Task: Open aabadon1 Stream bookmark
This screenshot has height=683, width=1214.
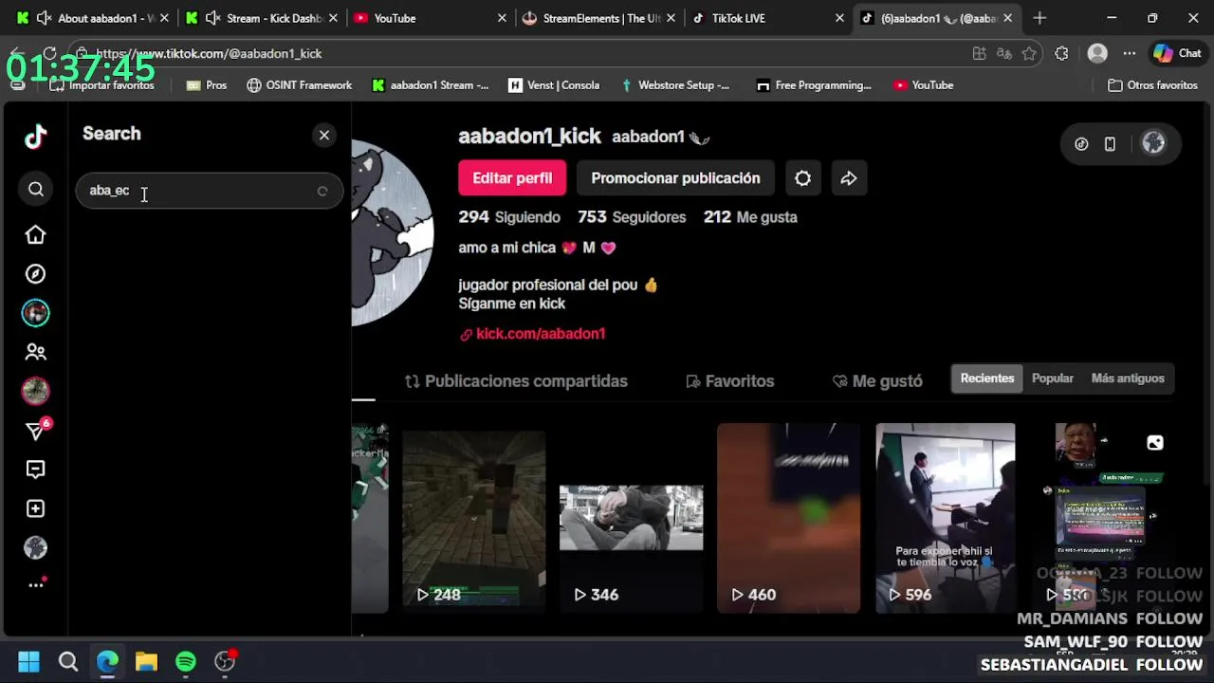Action: 430,85
